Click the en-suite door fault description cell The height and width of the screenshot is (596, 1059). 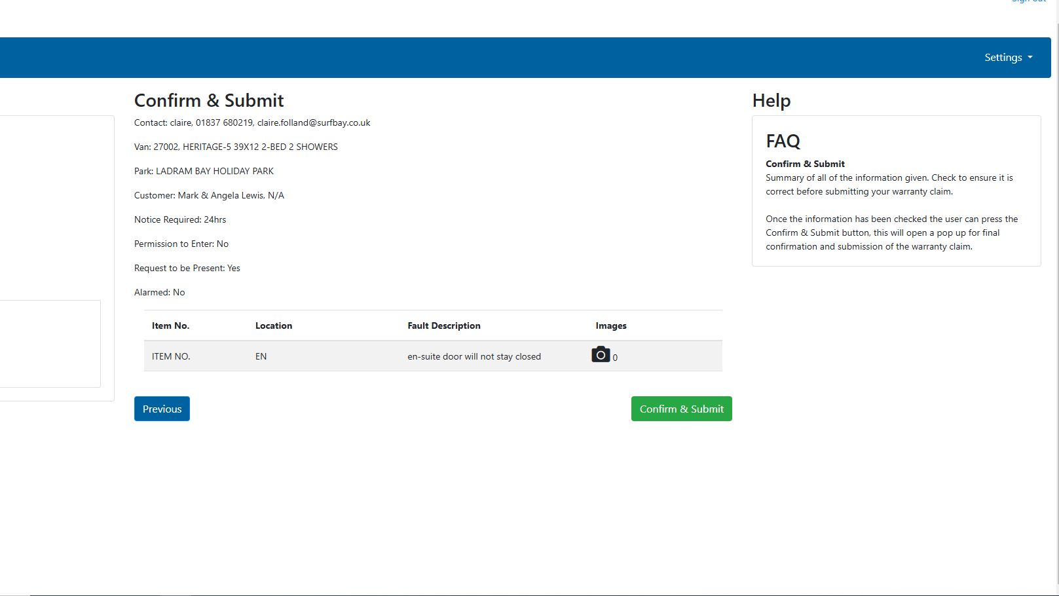(x=474, y=356)
